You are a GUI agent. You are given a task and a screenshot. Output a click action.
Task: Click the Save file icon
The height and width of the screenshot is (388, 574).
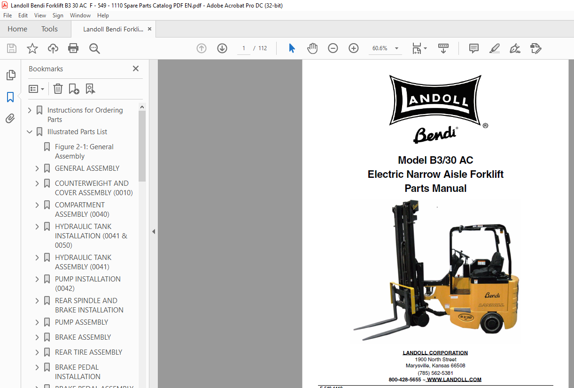pyautogui.click(x=12, y=48)
